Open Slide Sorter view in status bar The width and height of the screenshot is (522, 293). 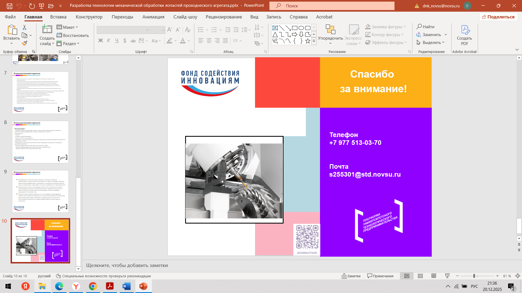click(420, 276)
